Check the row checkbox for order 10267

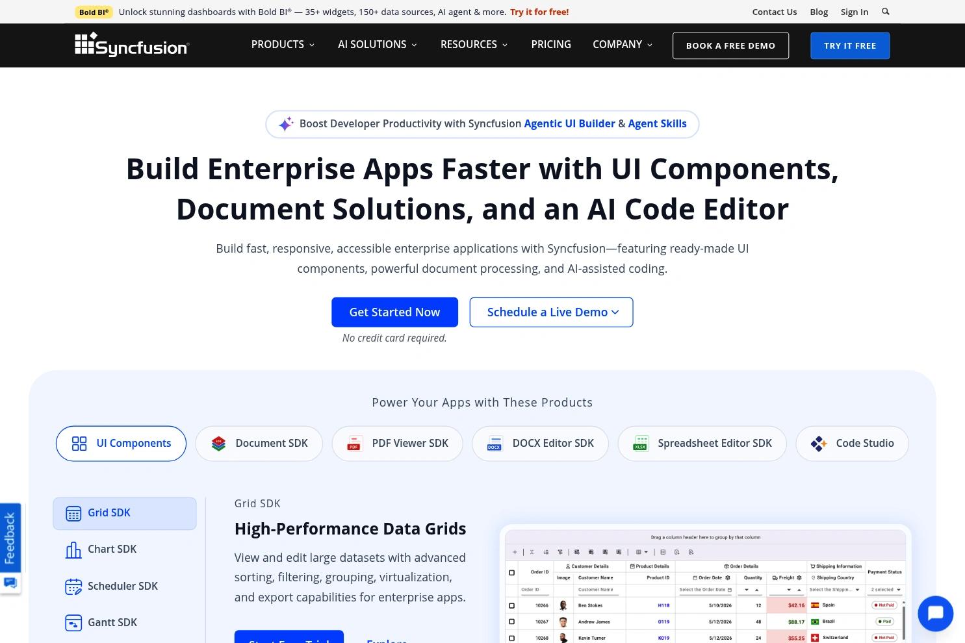[511, 622]
